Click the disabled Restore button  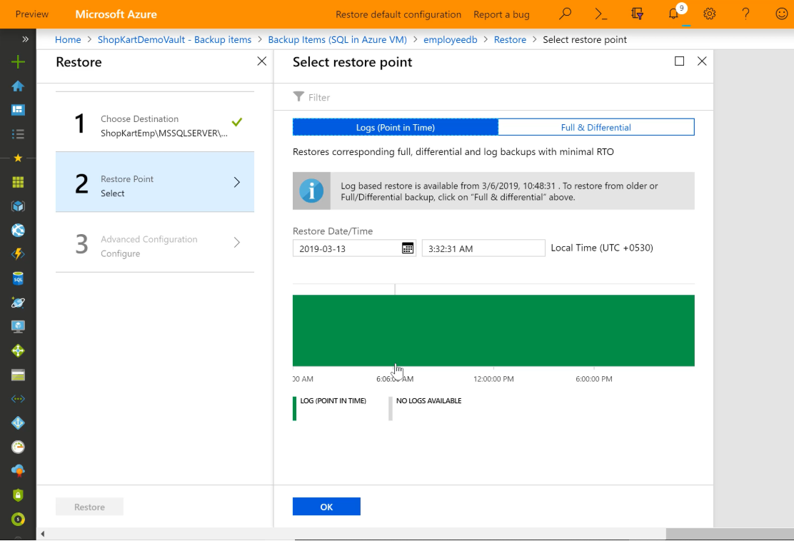click(90, 507)
